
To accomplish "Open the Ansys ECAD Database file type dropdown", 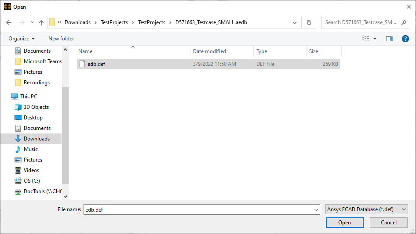I will click(367, 209).
